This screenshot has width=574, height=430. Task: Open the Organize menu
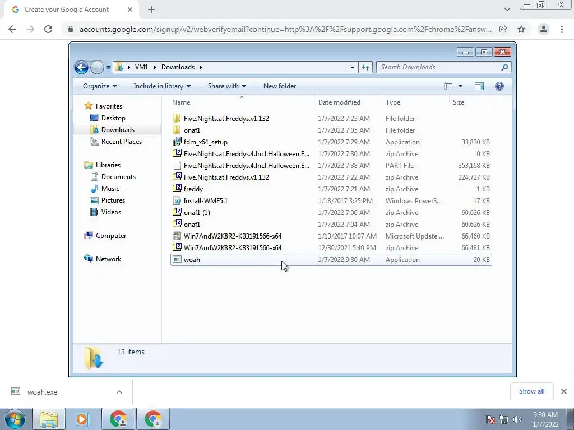(x=100, y=86)
